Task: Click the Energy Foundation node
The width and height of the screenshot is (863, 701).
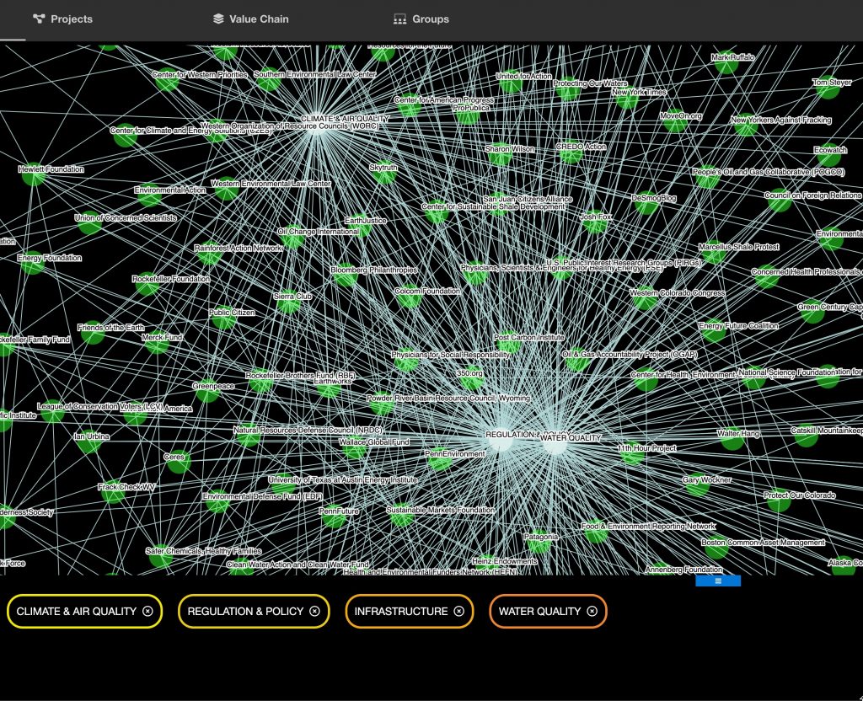Action: pos(33,263)
